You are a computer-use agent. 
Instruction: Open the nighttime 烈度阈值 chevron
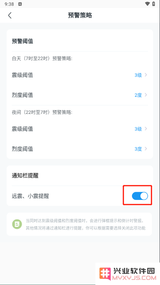pyautogui.click(x=146, y=149)
